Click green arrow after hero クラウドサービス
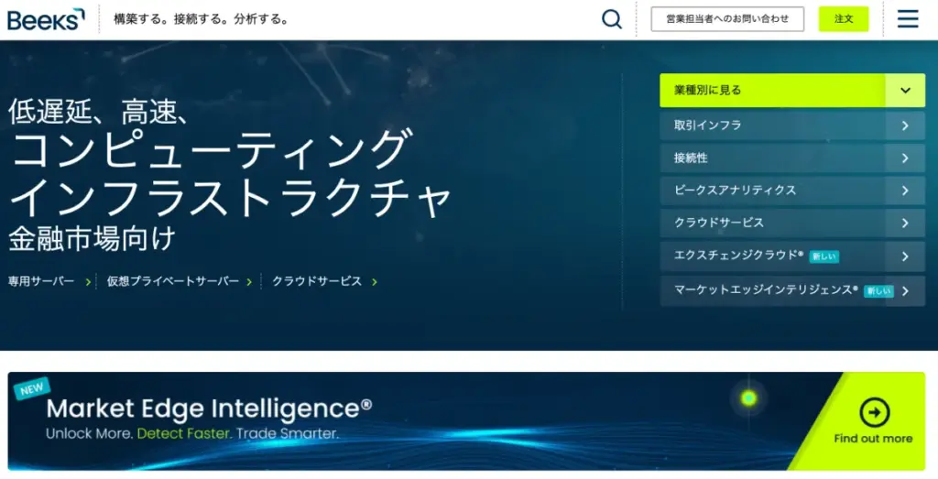This screenshot has height=479, width=938. 375,282
